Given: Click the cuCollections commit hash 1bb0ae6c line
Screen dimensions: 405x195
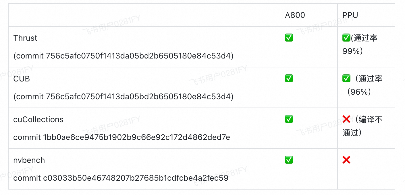Looking at the screenshot, I should point(122,137).
